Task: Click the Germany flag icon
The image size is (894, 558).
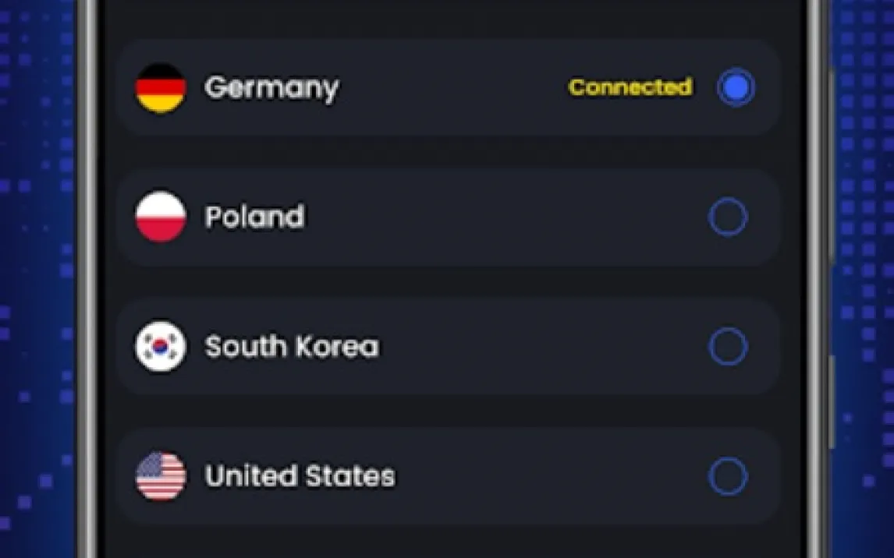Action: pos(161,87)
